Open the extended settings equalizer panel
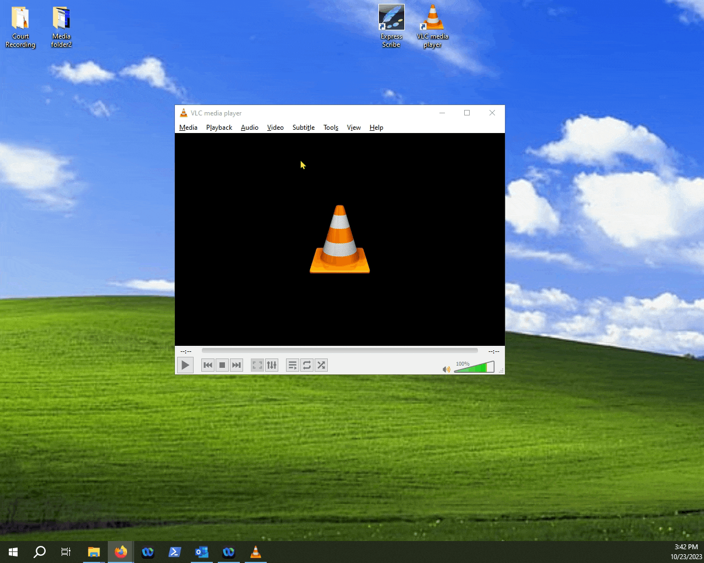This screenshot has height=563, width=704. click(272, 365)
